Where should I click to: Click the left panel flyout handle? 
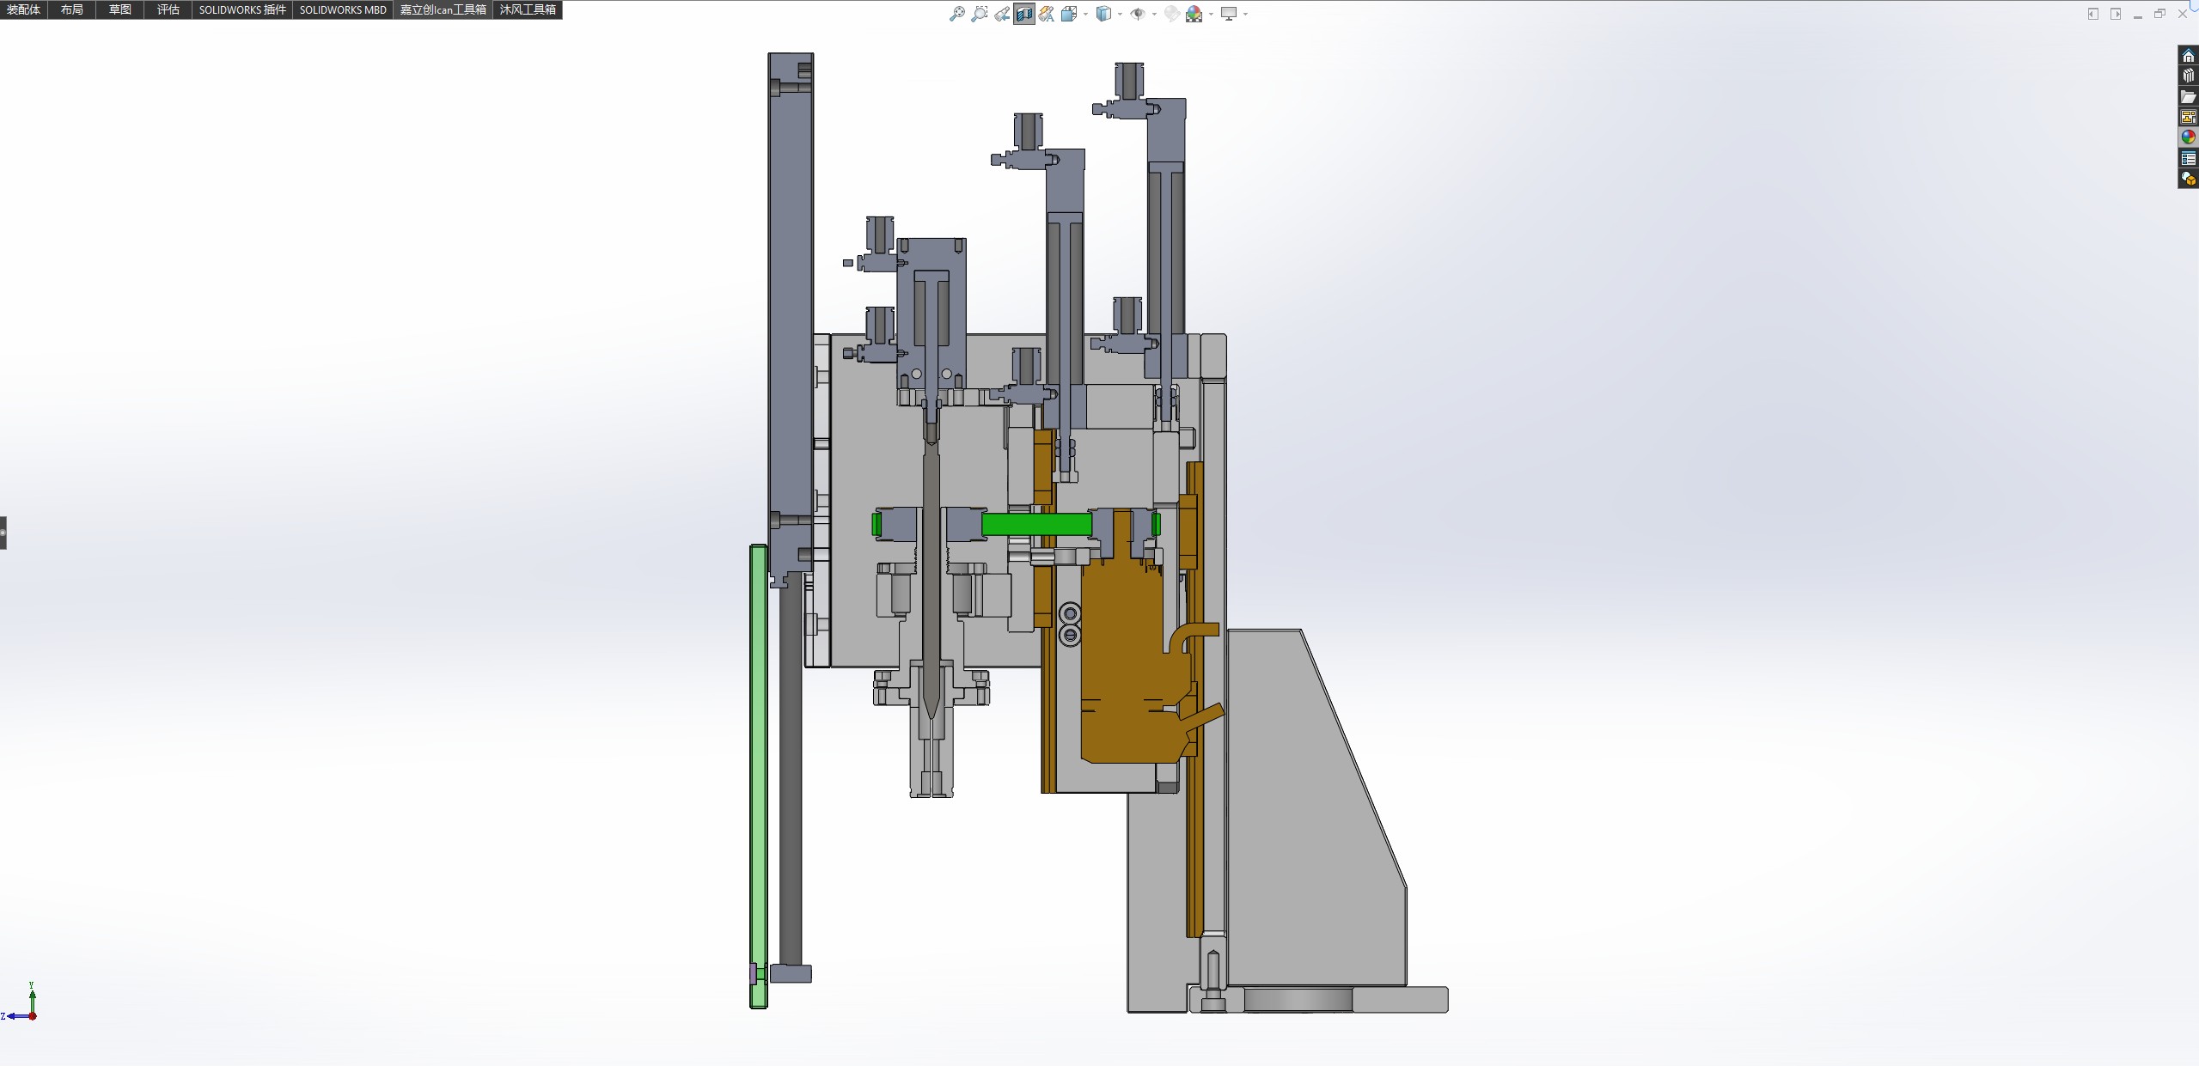coord(3,533)
